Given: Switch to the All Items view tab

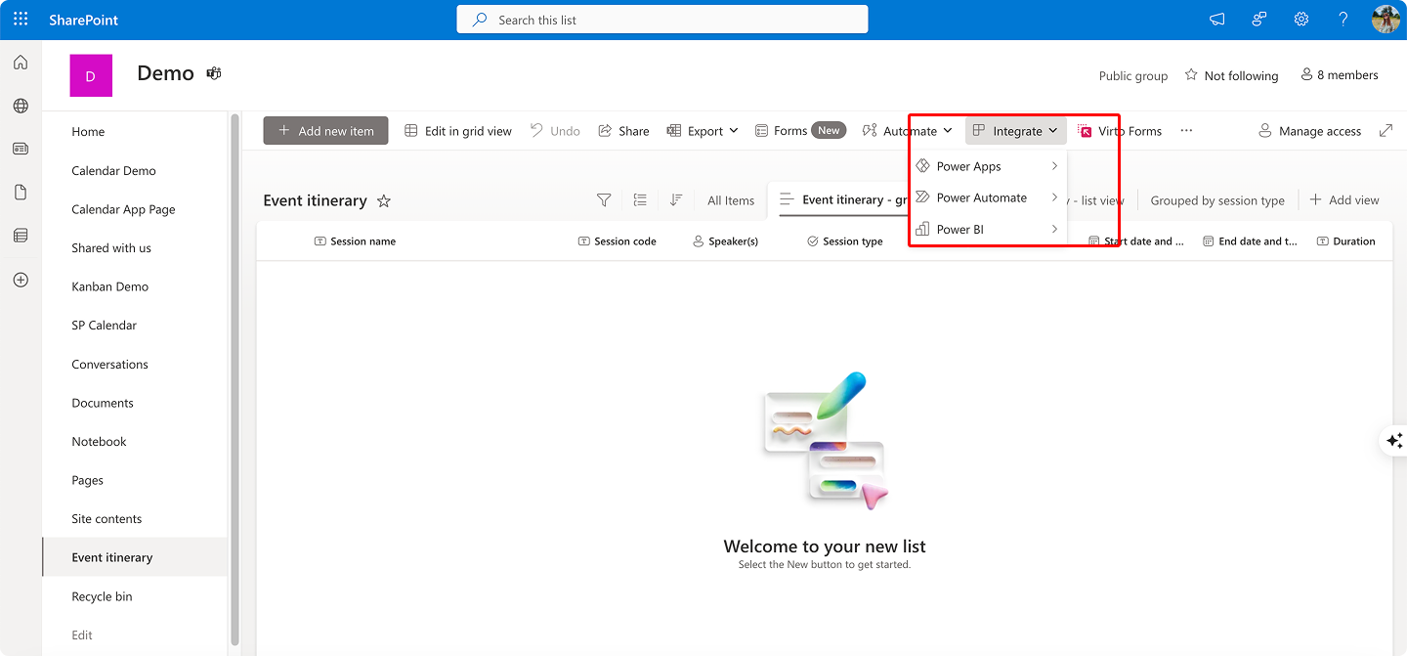Looking at the screenshot, I should point(731,200).
